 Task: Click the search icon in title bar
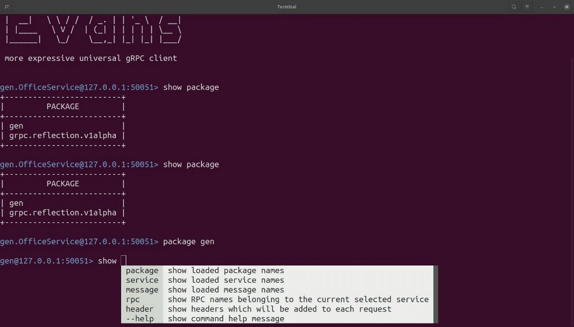click(514, 7)
